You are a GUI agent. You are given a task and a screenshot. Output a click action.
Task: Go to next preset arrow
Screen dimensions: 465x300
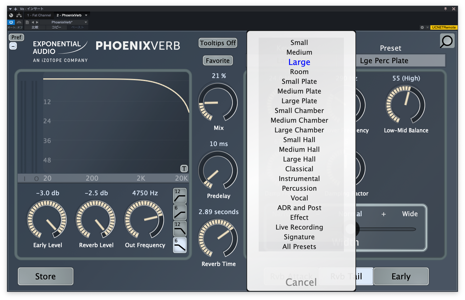tap(37, 22)
